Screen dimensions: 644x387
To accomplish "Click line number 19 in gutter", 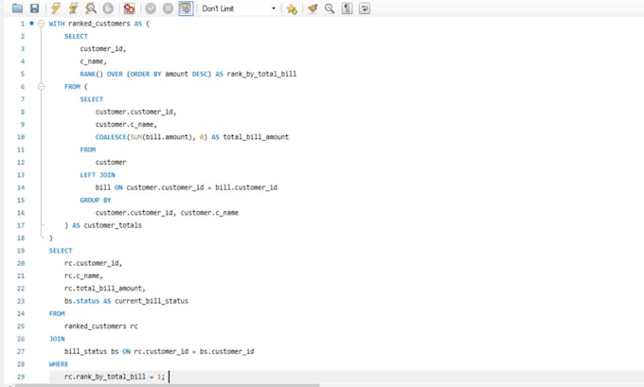I will click(21, 251).
